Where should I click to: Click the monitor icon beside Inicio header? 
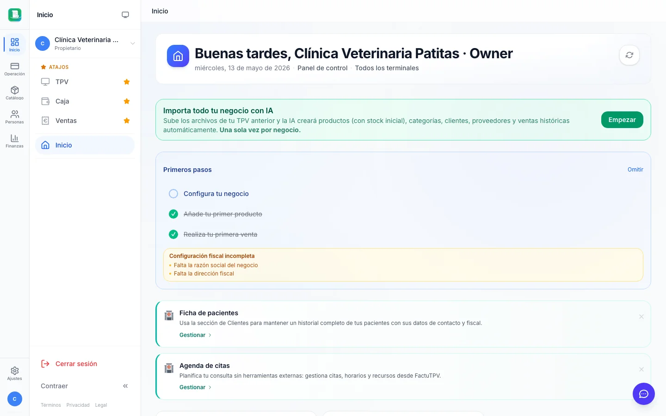point(125,15)
